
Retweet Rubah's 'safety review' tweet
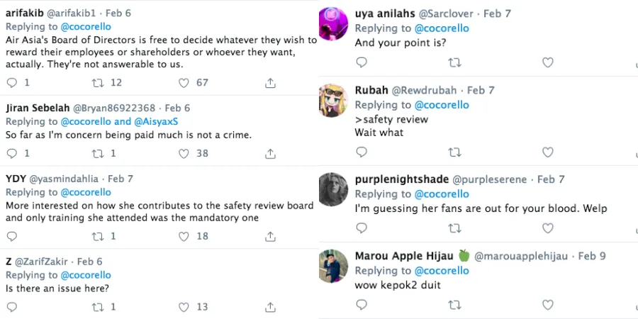click(455, 152)
